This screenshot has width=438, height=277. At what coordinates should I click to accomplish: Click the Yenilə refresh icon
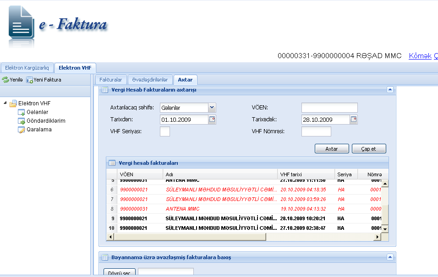[5, 80]
